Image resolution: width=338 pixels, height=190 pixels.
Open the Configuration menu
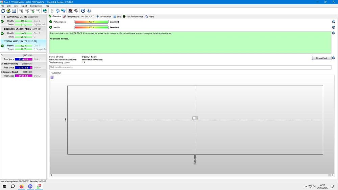point(36,6)
